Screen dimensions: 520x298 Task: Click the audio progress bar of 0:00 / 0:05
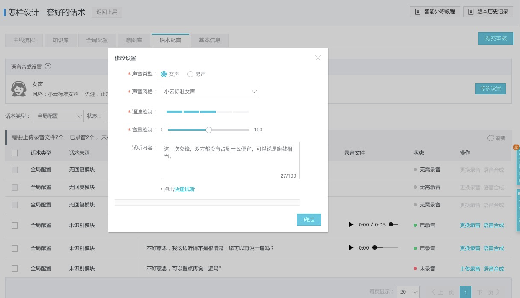pyautogui.click(x=393, y=224)
